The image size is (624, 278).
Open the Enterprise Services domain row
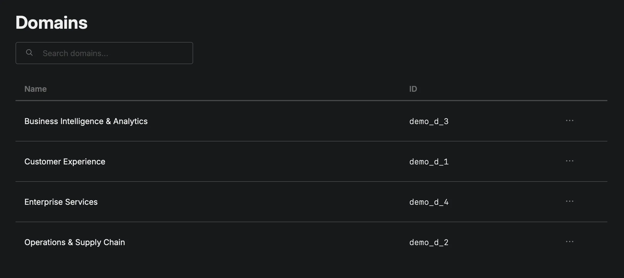click(61, 202)
